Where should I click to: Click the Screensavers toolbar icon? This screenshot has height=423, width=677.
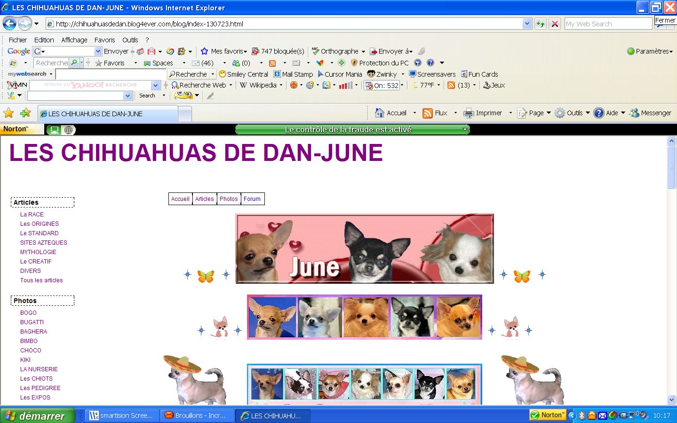(x=413, y=74)
